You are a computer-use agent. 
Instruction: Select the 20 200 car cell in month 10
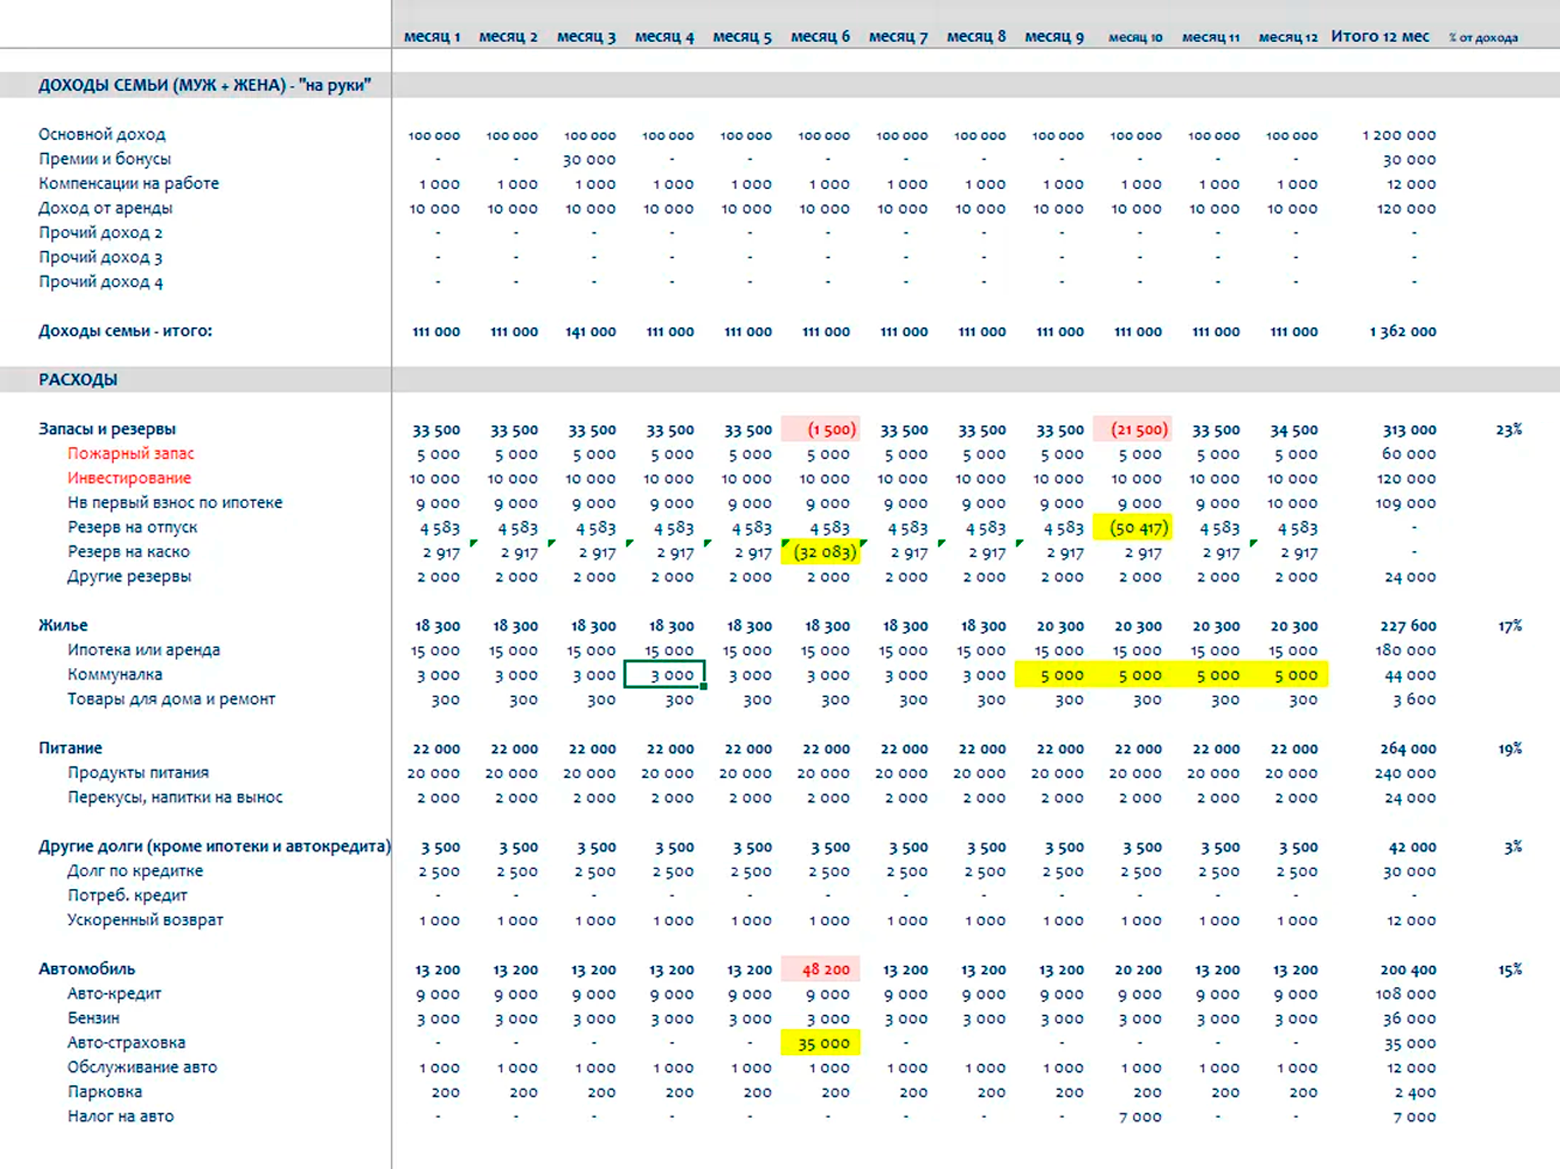(x=1138, y=970)
